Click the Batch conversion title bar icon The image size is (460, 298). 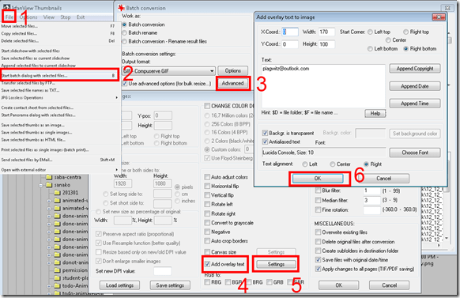pyautogui.click(x=121, y=8)
